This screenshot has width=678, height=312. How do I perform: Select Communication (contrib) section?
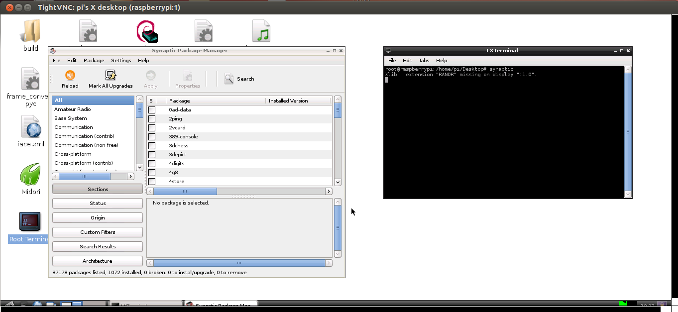93,136
